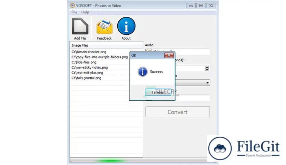Click the Audio folder browse icon
The width and height of the screenshot is (286, 165).
149,51
